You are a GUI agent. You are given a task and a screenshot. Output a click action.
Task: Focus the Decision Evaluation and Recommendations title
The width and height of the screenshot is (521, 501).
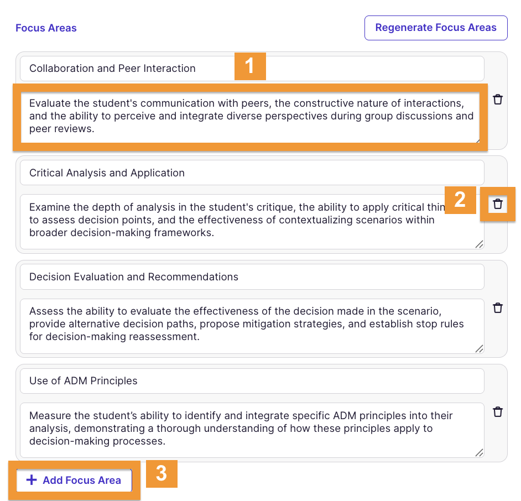coord(252,277)
